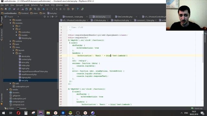Collapse the v2 folder
Image resolution: width=207 pixels, height=116 pixels.
[x=14, y=29]
